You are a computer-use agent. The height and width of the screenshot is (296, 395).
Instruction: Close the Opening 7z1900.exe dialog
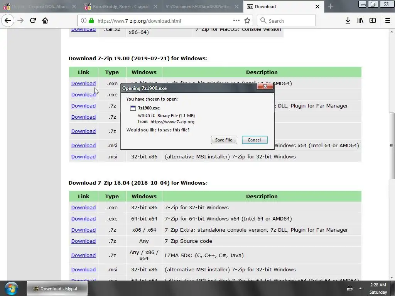pyautogui.click(x=265, y=86)
